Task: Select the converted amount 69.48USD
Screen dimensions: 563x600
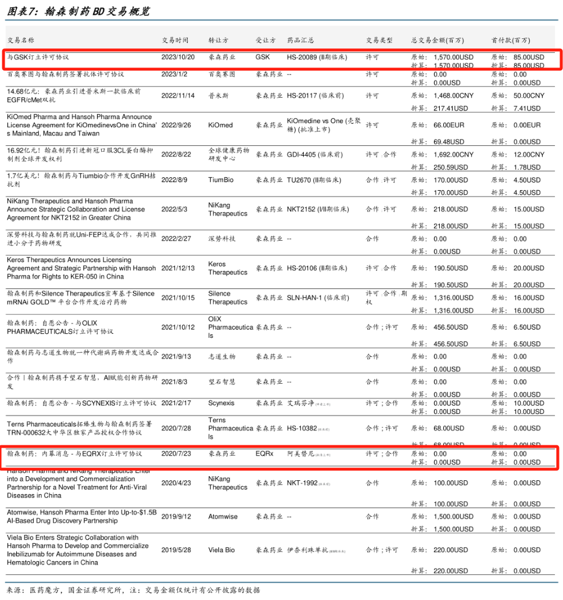Action: point(449,142)
